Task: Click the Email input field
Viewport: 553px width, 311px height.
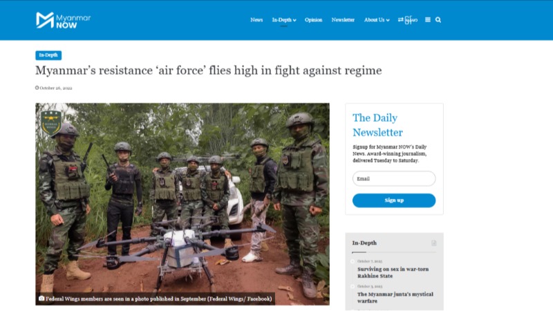Action: click(394, 178)
